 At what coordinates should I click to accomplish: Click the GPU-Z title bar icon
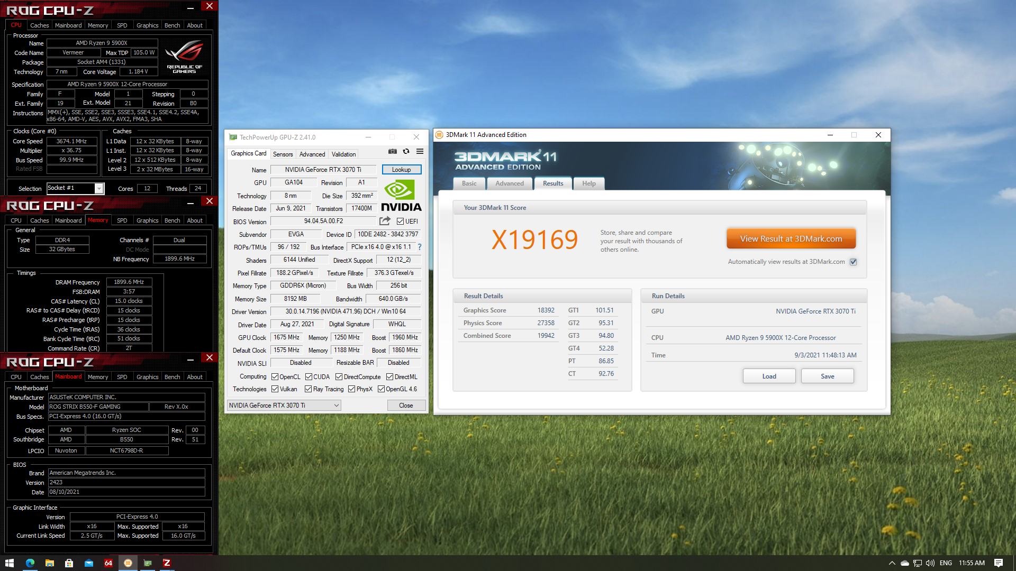point(233,137)
